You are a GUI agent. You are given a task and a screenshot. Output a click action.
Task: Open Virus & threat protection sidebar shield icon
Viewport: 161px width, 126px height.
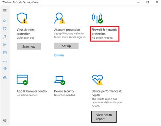tap(5, 29)
